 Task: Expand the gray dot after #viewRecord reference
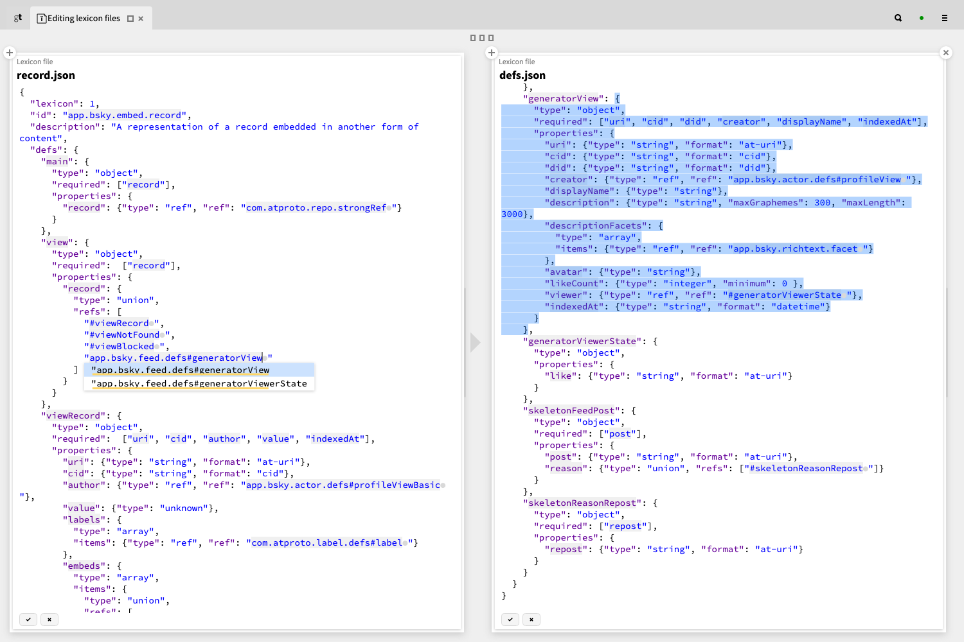(152, 324)
